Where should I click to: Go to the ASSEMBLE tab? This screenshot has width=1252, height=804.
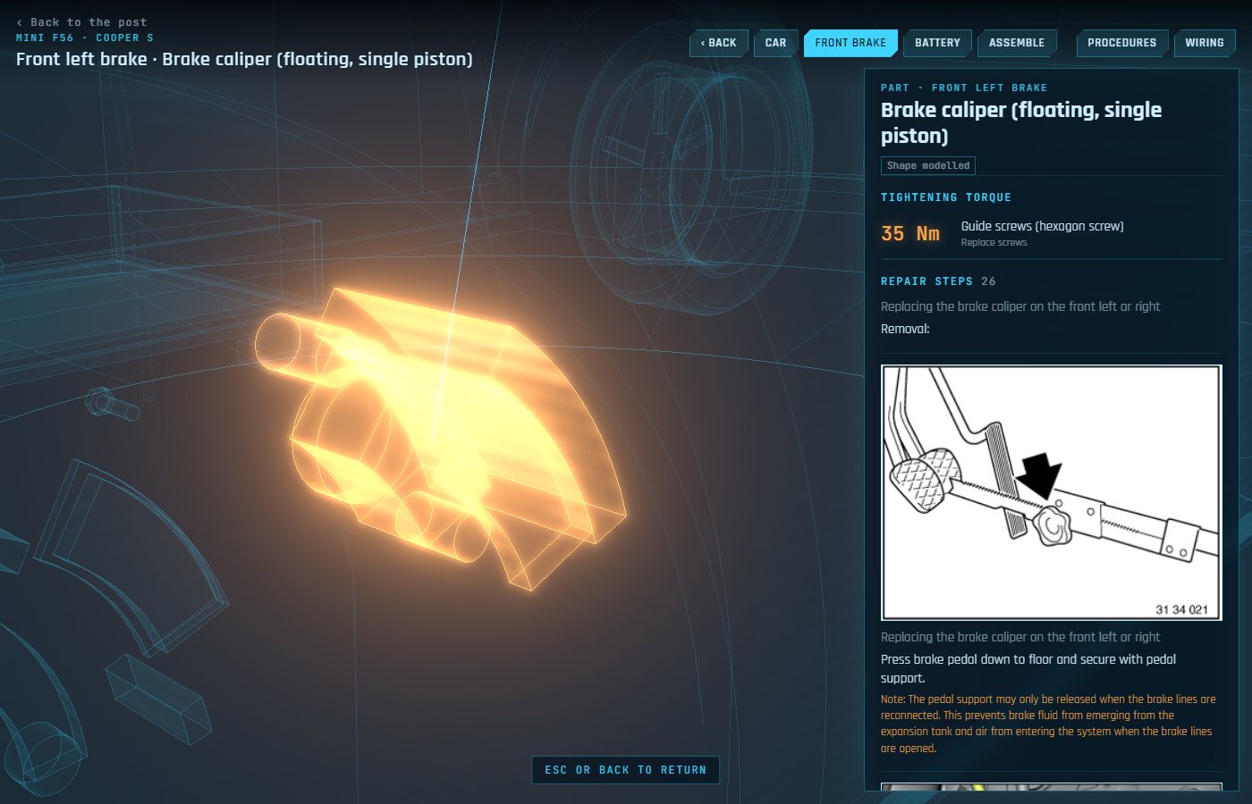pyautogui.click(x=1017, y=43)
